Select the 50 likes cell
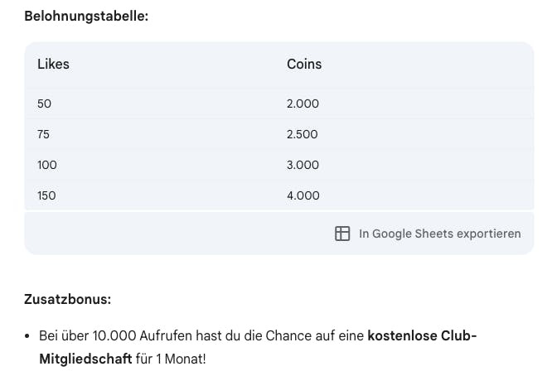 coord(44,104)
